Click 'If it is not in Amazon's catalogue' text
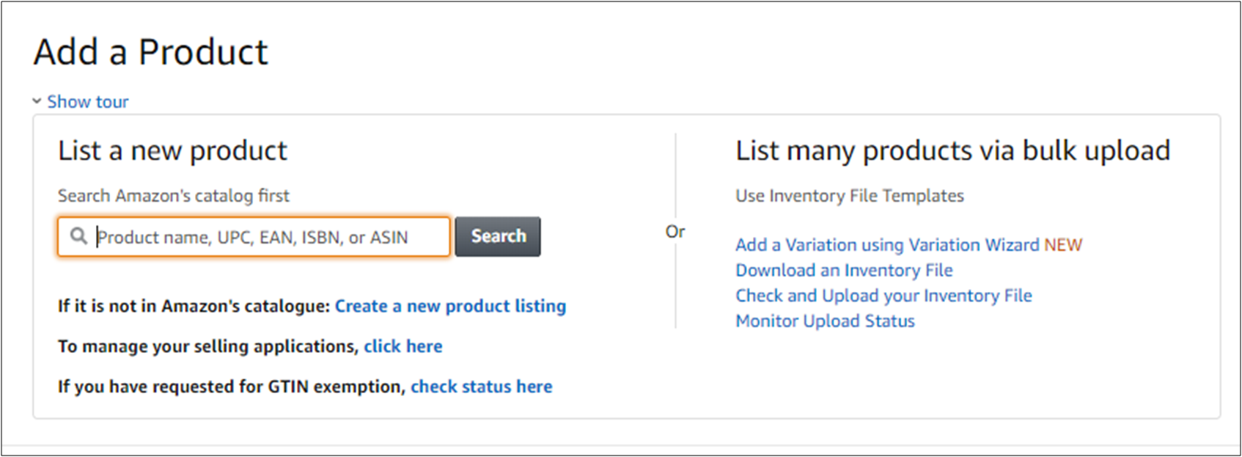This screenshot has width=1242, height=457. coord(194,306)
